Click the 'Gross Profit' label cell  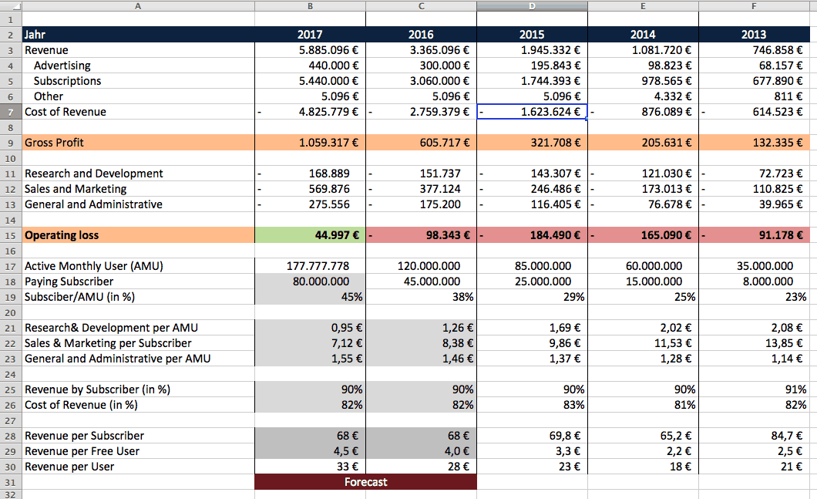tap(138, 143)
